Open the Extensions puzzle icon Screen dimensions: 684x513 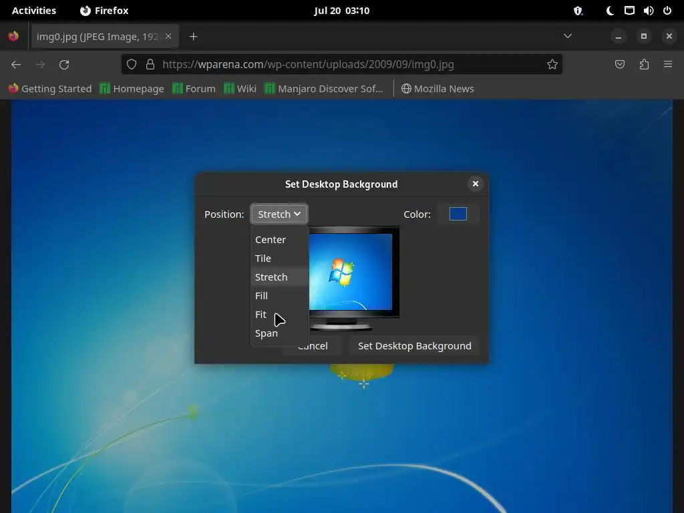coord(644,65)
